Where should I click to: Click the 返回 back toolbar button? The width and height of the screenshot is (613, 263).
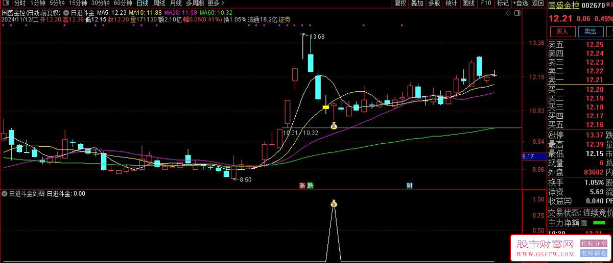pos(538,3)
